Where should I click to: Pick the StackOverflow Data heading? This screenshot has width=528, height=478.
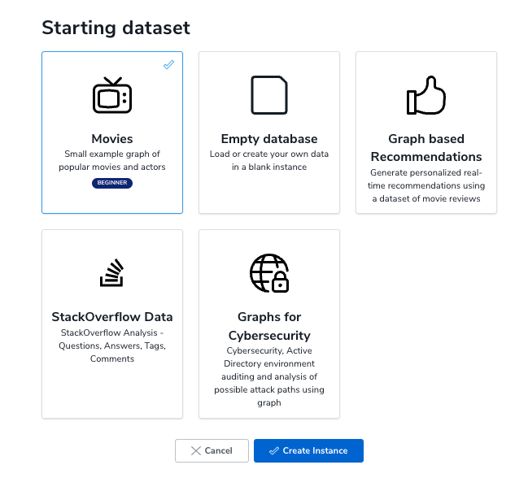point(112,317)
